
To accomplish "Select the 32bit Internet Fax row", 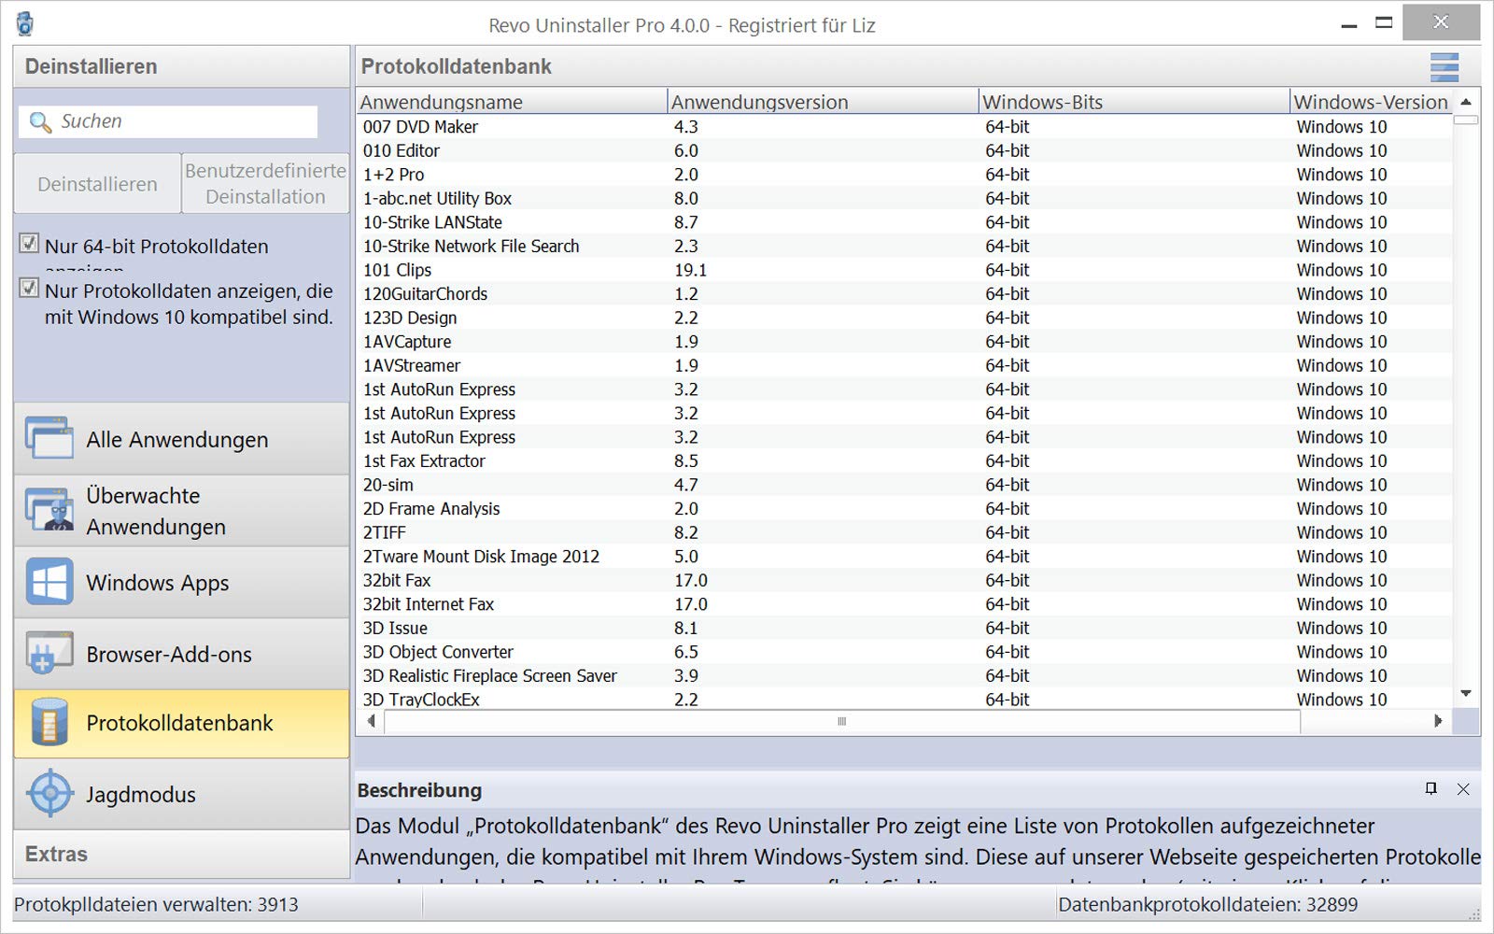I will 904,604.
